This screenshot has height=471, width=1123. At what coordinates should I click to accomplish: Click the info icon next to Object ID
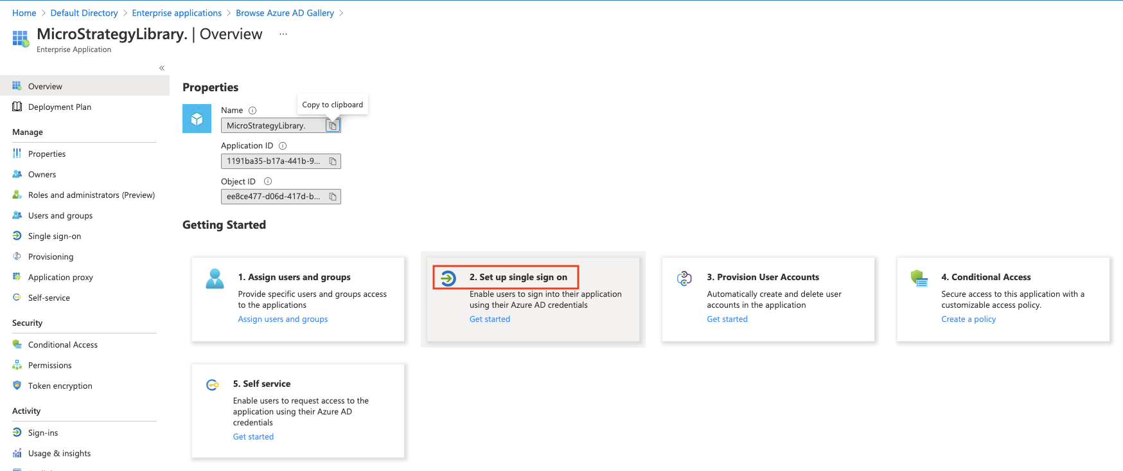[x=268, y=181]
